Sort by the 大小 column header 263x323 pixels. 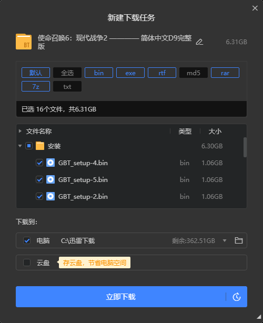[x=215, y=131]
